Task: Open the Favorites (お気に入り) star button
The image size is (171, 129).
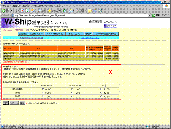Action: point(54,11)
